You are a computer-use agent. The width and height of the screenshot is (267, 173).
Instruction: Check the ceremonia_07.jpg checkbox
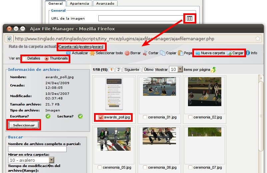point(190,167)
